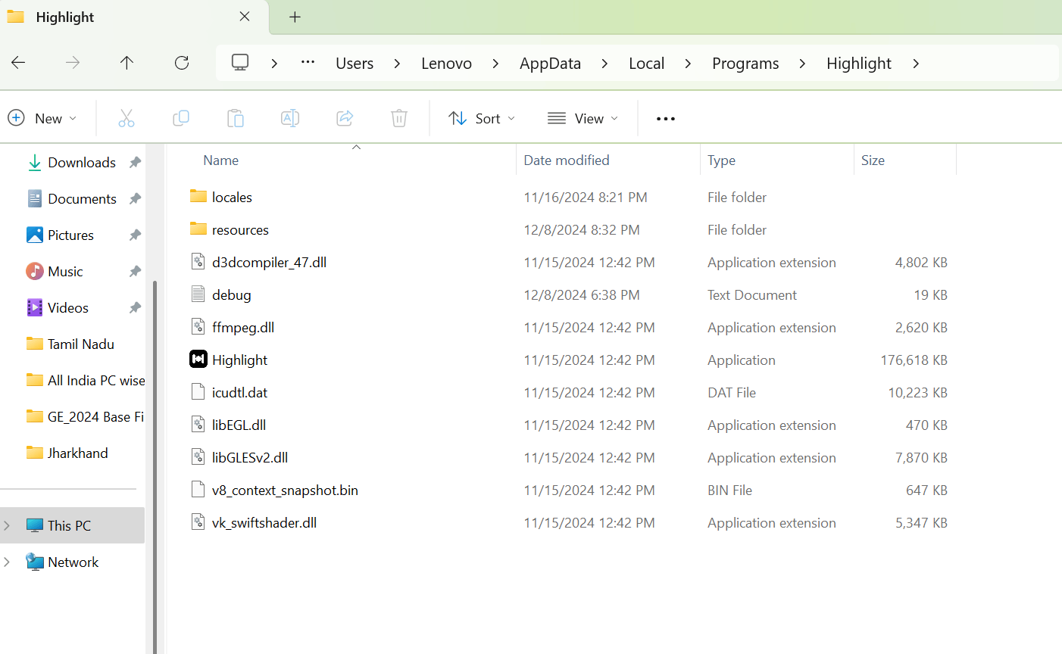
Task: Go back to previous folder
Action: [19, 63]
